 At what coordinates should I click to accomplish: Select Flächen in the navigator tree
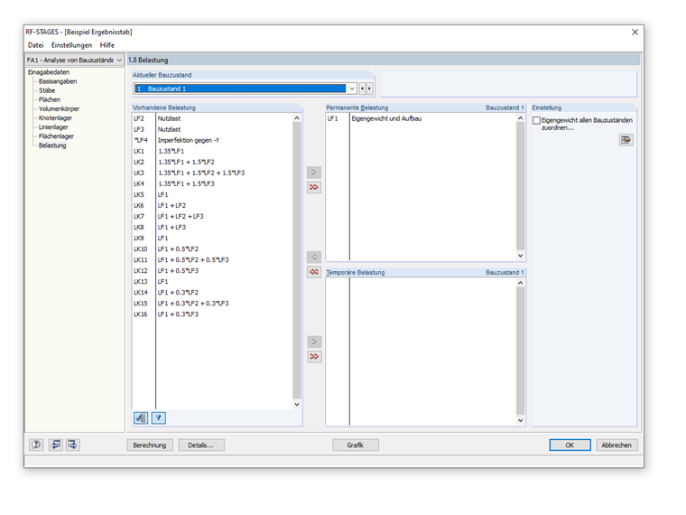tap(50, 100)
